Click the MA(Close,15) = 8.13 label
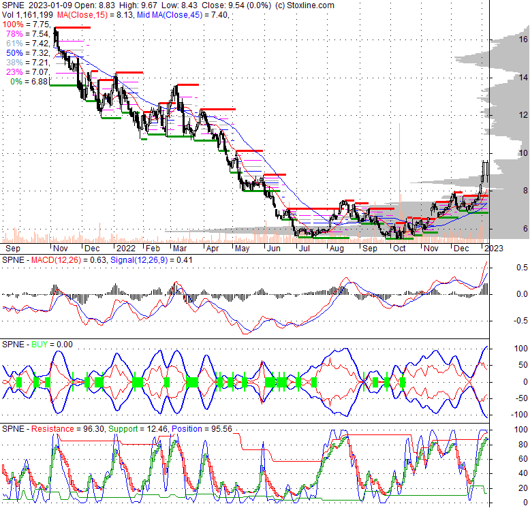The image size is (530, 508). (x=95, y=15)
